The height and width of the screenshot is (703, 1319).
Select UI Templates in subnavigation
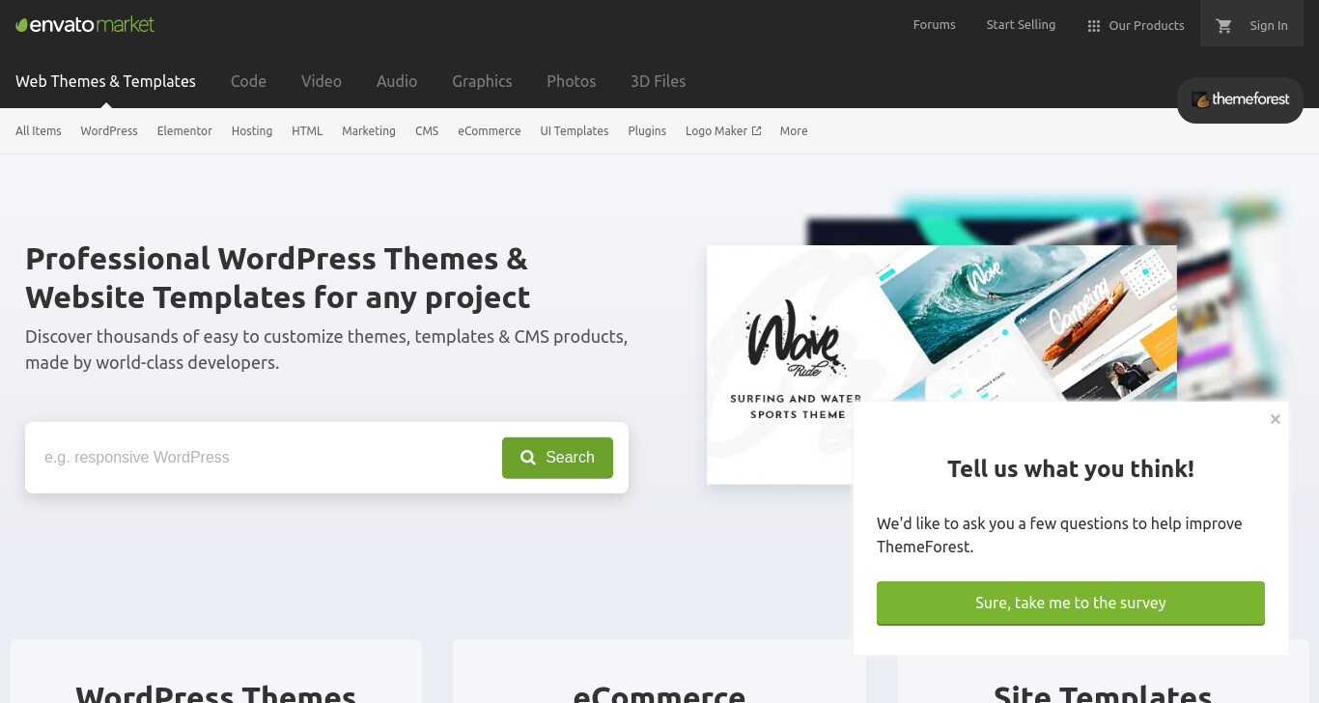(575, 131)
